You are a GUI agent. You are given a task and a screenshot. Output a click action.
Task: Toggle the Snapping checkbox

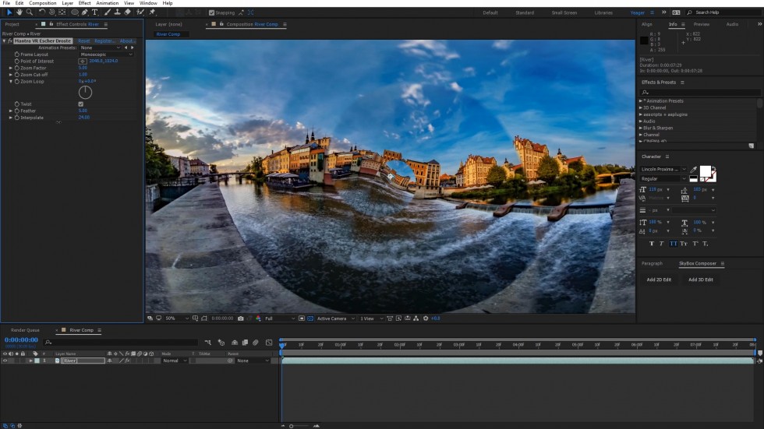[x=212, y=12]
